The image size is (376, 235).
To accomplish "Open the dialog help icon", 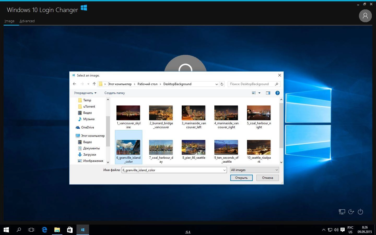I will coord(278,93).
